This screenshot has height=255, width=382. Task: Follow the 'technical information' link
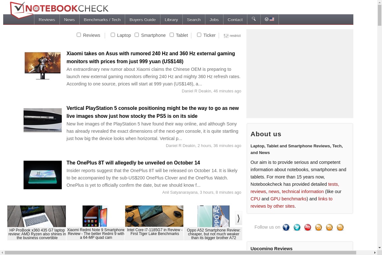[303, 191]
